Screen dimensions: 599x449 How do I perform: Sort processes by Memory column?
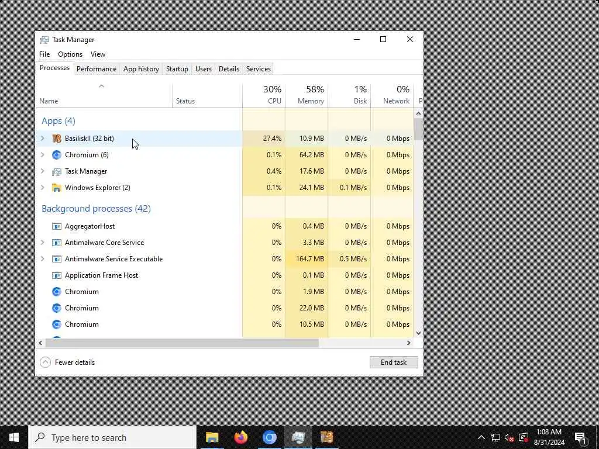pyautogui.click(x=307, y=95)
